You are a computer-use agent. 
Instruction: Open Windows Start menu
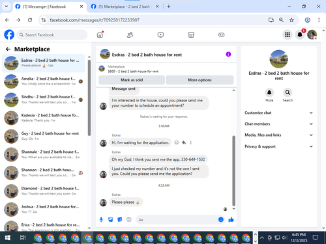coord(7,237)
